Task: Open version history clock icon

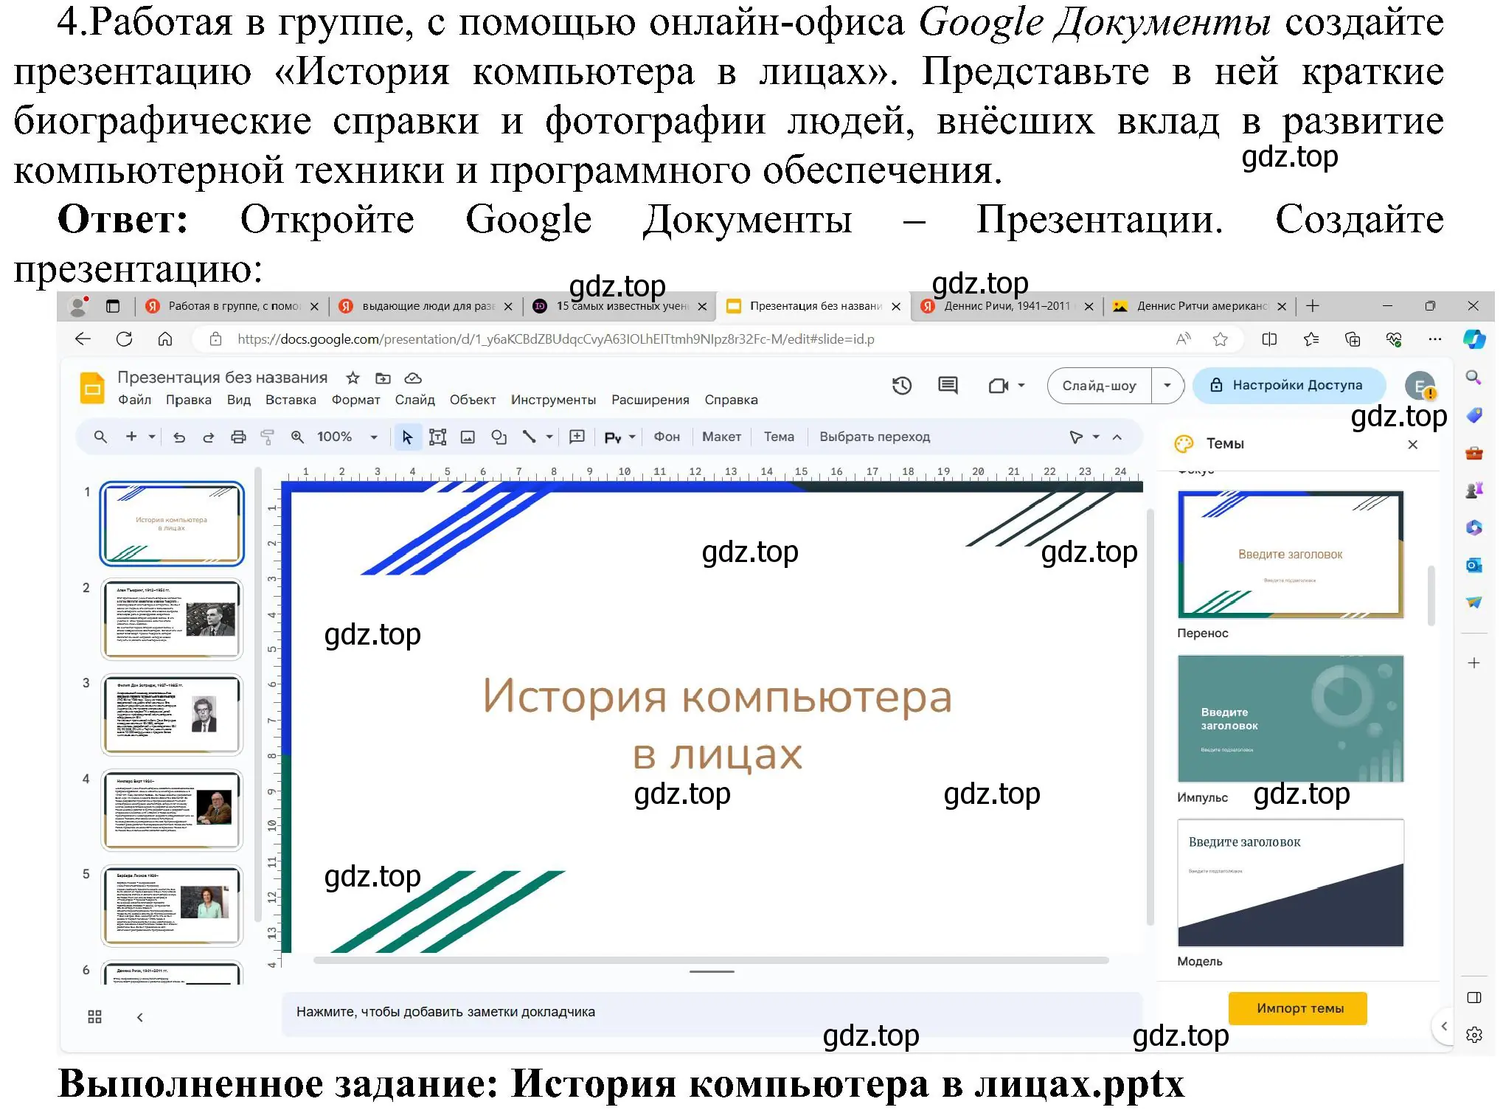Action: click(x=902, y=386)
